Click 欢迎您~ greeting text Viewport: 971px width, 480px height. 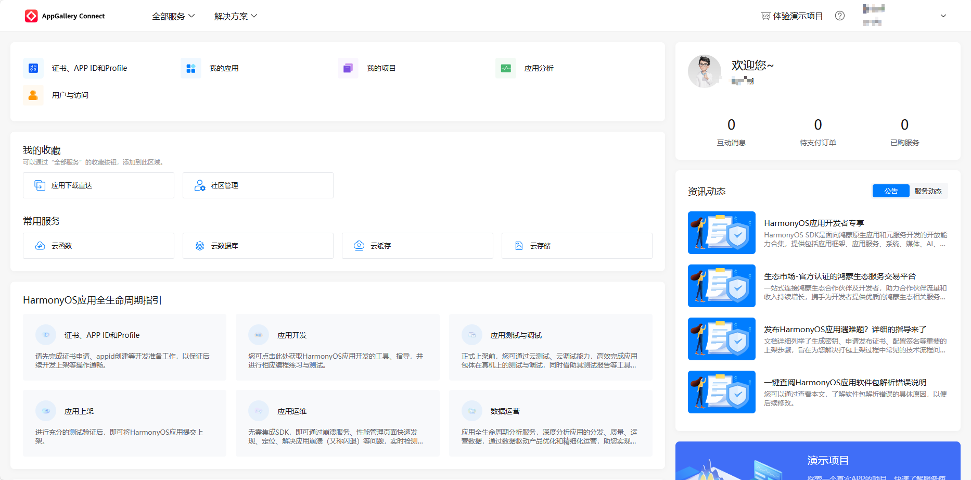click(753, 65)
